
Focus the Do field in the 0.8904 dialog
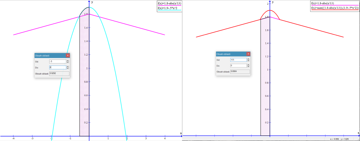(x=238, y=66)
